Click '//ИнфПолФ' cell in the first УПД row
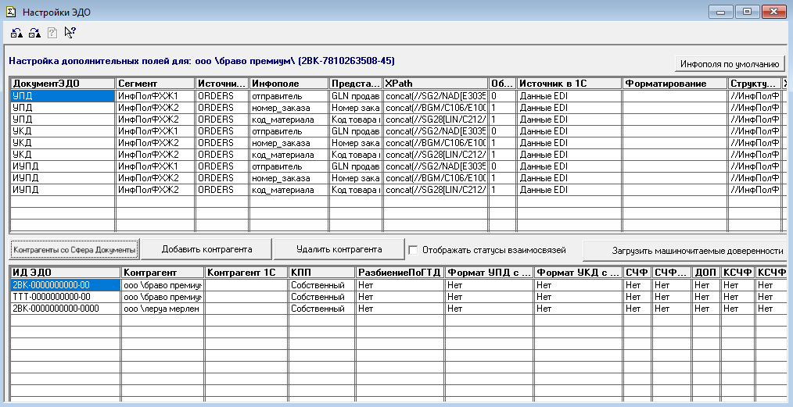 coord(755,96)
